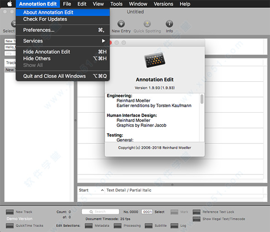The width and height of the screenshot is (270, 232).
Task: Click the Annotation Edit menu bar title
Action: pos(38,4)
